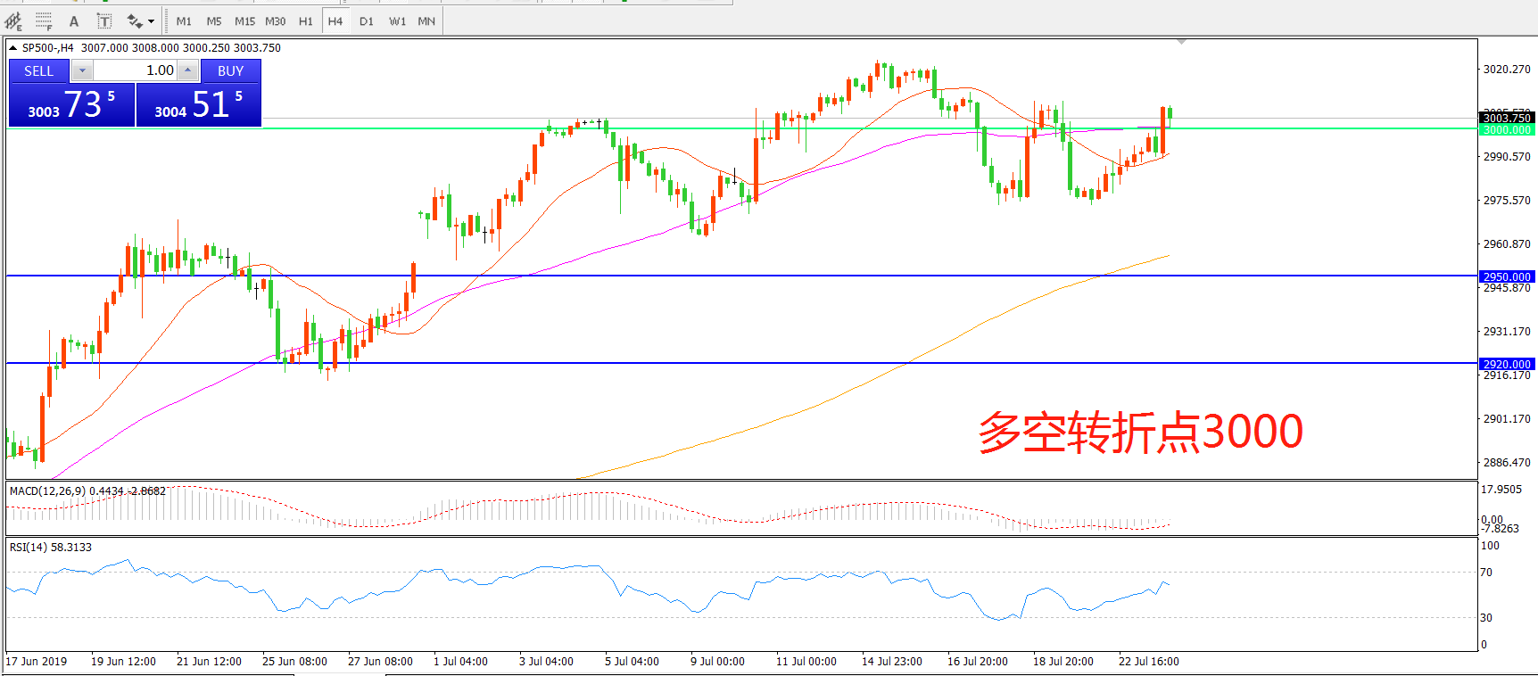Click the Arrows objects icon
The height and width of the screenshot is (676, 1538).
click(134, 21)
